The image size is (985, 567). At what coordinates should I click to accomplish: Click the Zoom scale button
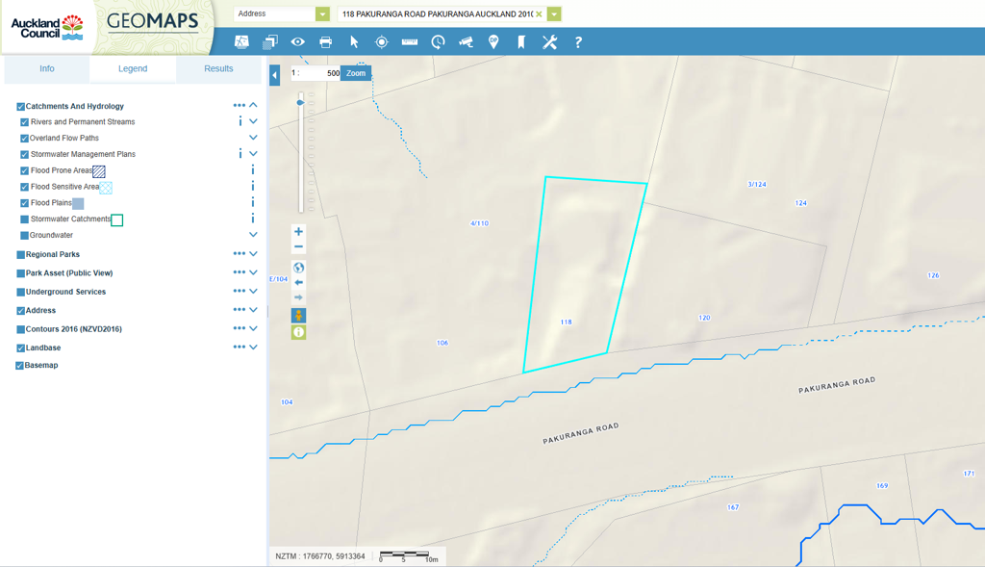(356, 73)
